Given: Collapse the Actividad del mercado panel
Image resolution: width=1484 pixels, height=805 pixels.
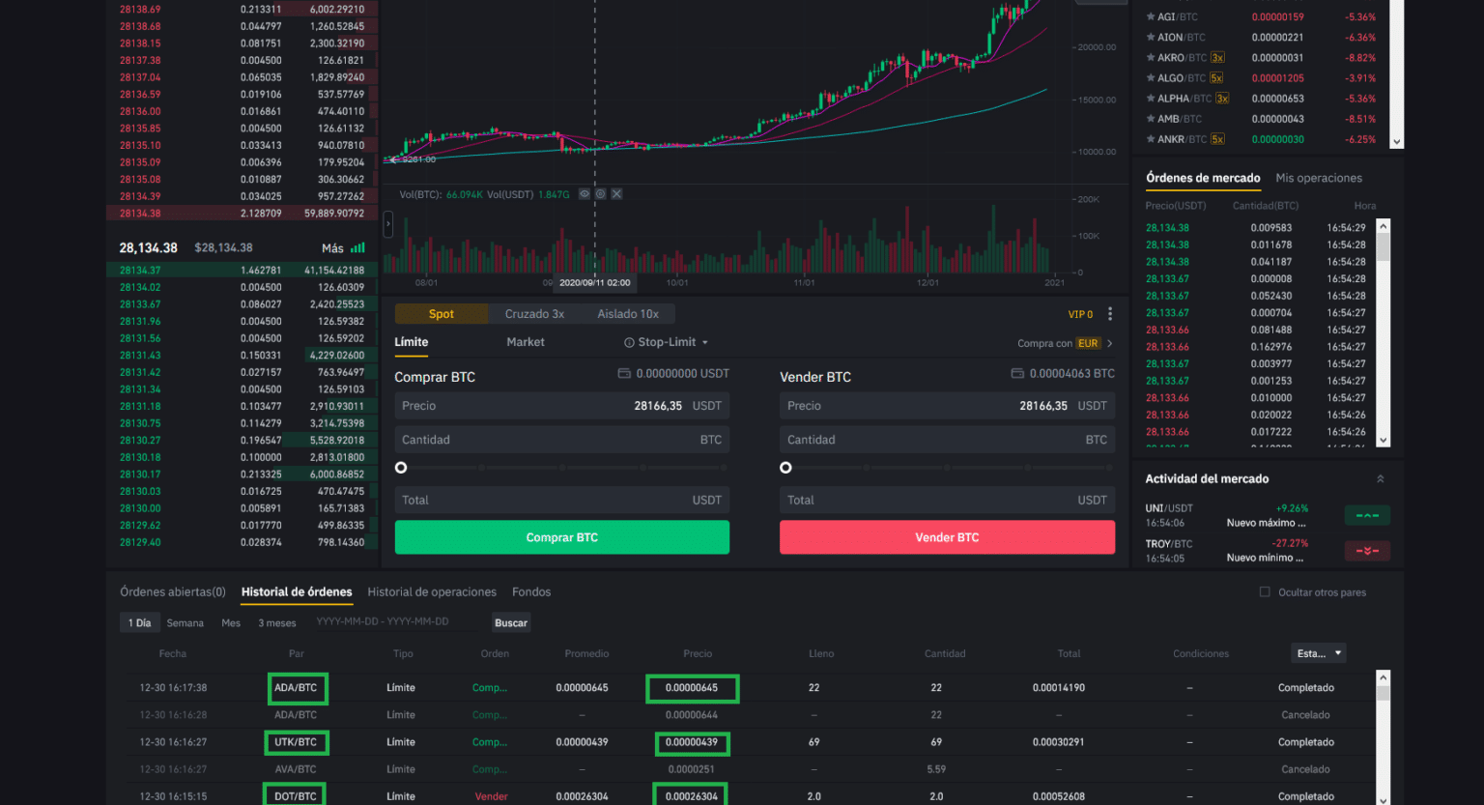Looking at the screenshot, I should click(1380, 479).
